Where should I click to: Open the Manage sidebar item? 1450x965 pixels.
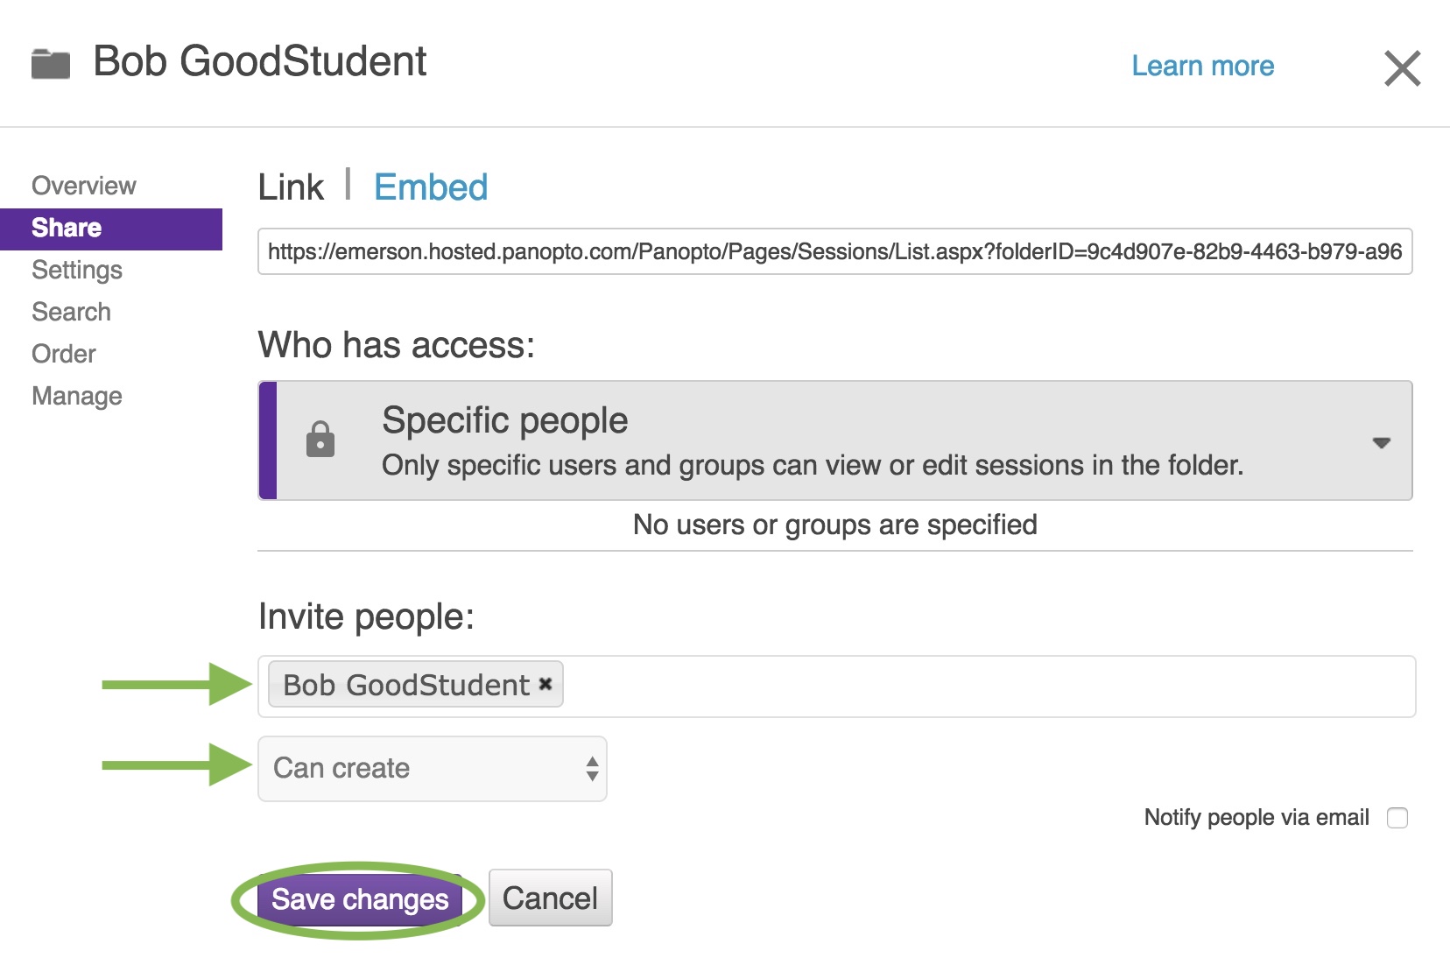point(77,396)
